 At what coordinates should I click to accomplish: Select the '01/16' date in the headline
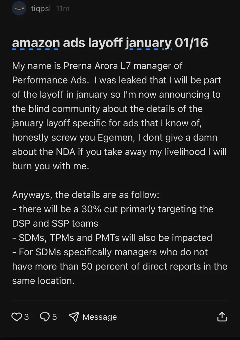point(191,43)
